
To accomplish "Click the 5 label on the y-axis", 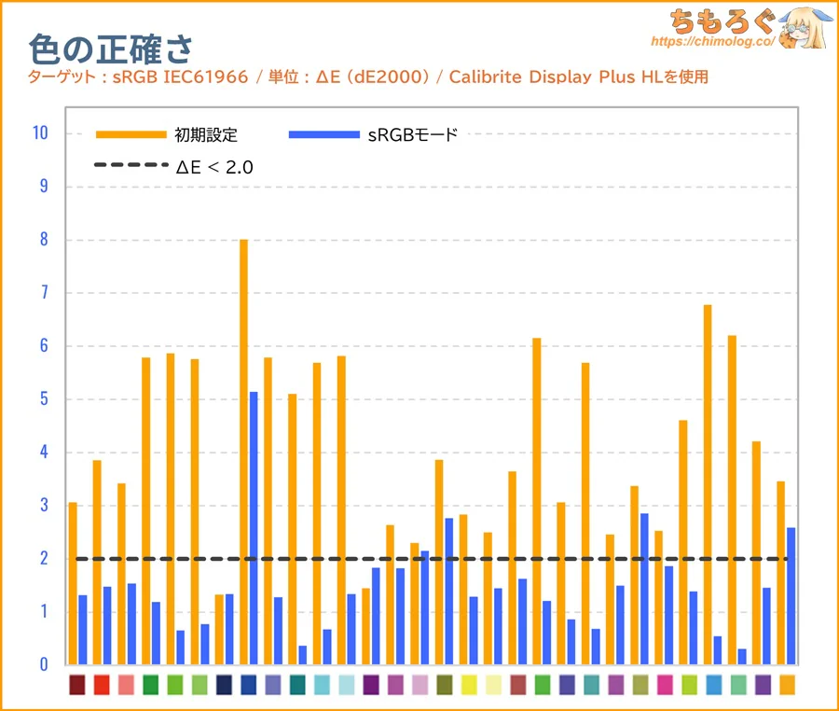I will (43, 399).
